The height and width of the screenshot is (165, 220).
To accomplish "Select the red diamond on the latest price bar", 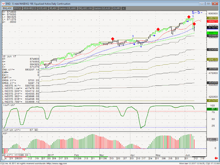I will click(194, 24).
